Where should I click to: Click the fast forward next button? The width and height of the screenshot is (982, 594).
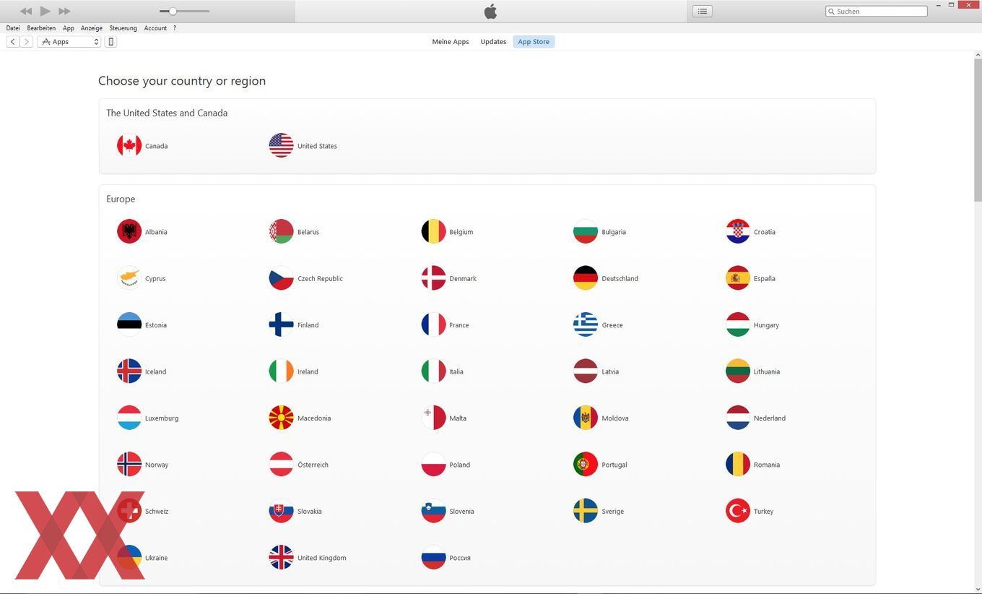click(x=64, y=11)
